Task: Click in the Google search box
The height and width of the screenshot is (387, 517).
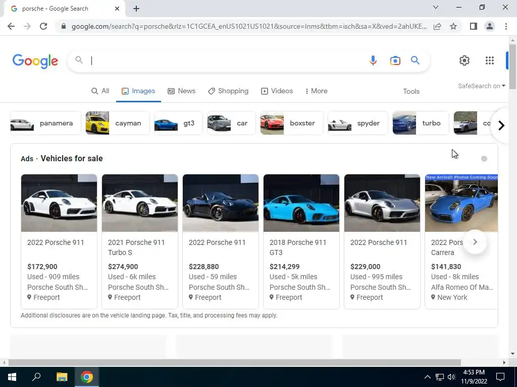Action: tap(228, 60)
